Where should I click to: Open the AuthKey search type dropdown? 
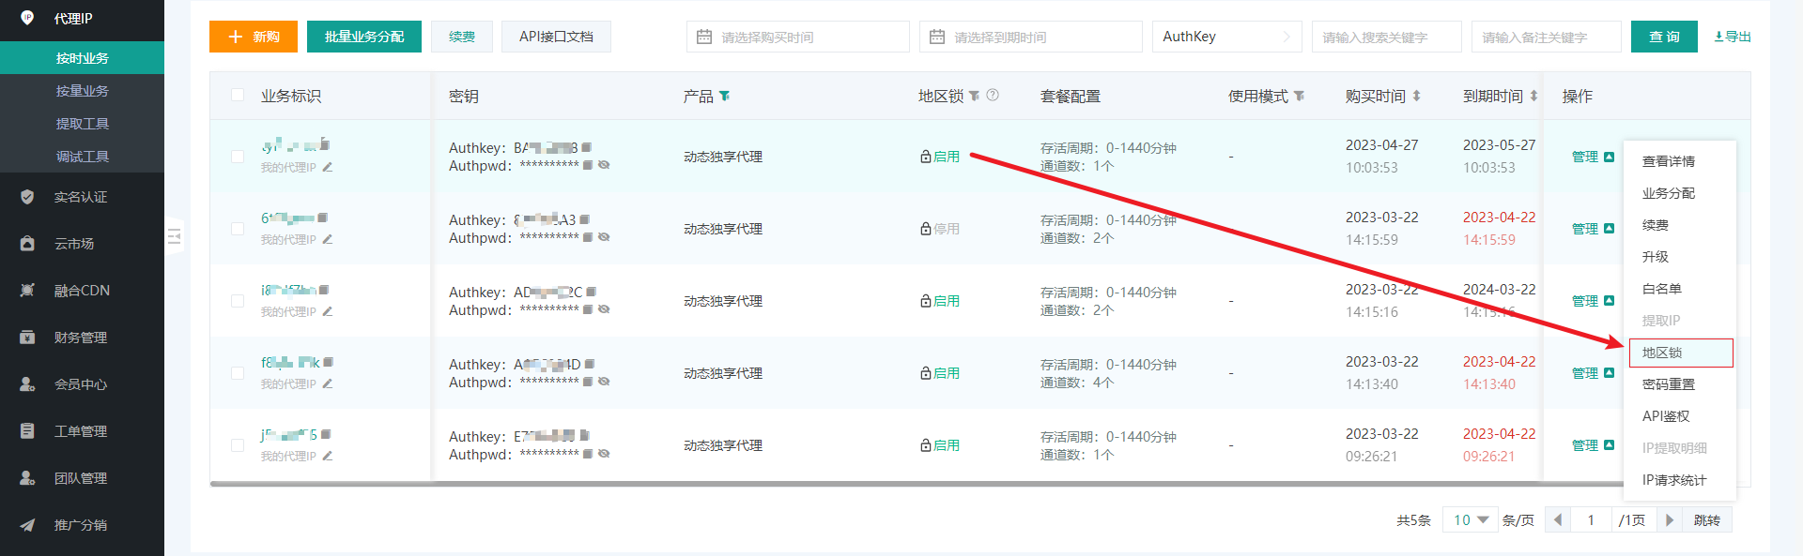[1226, 37]
